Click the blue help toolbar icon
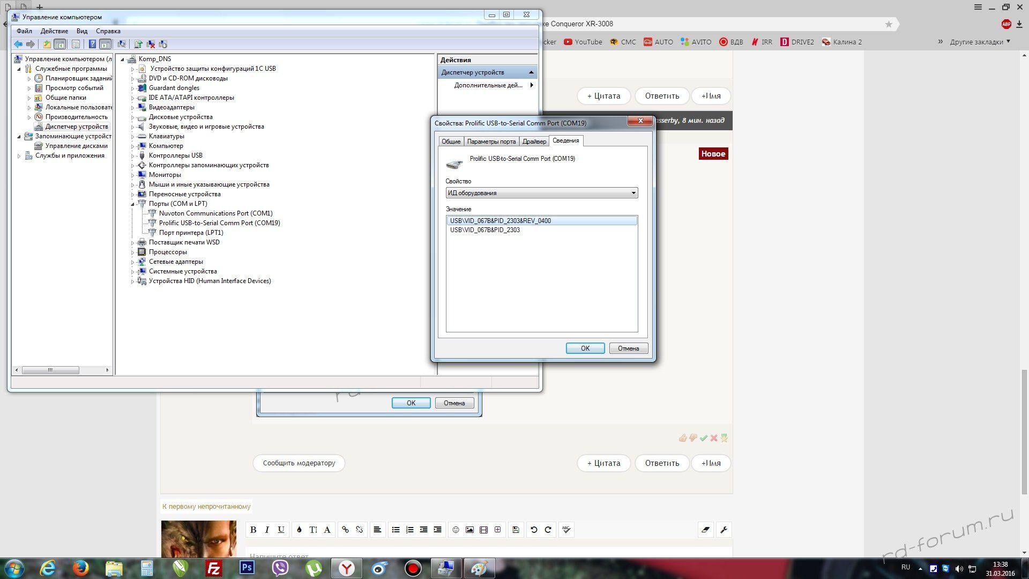 point(92,44)
